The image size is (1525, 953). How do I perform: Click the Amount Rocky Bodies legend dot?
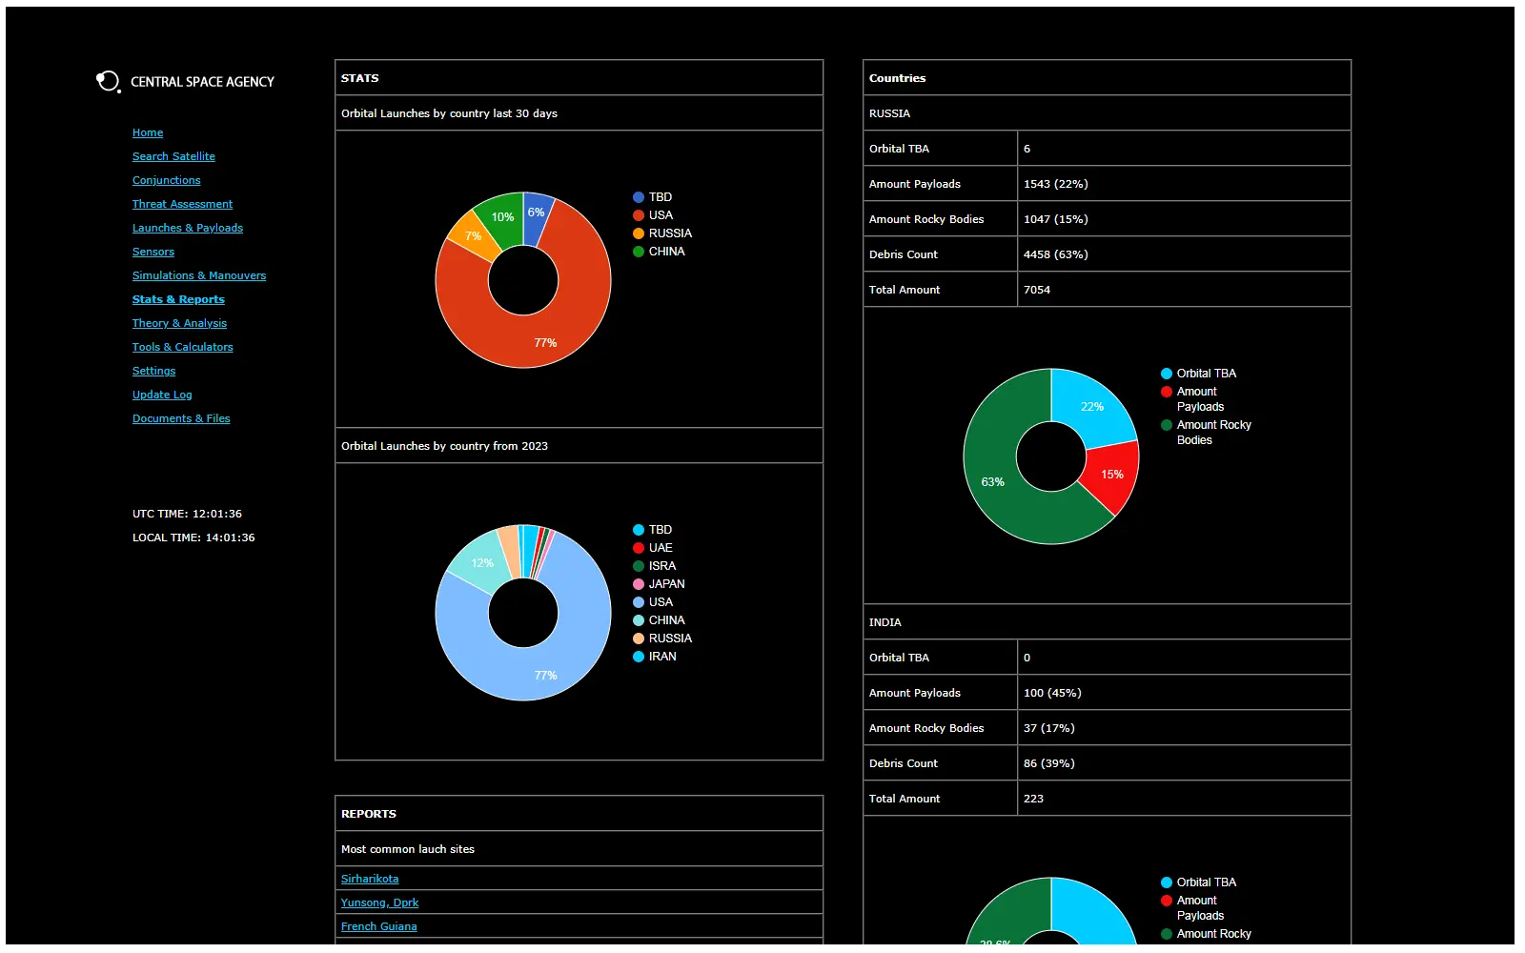[1165, 424]
